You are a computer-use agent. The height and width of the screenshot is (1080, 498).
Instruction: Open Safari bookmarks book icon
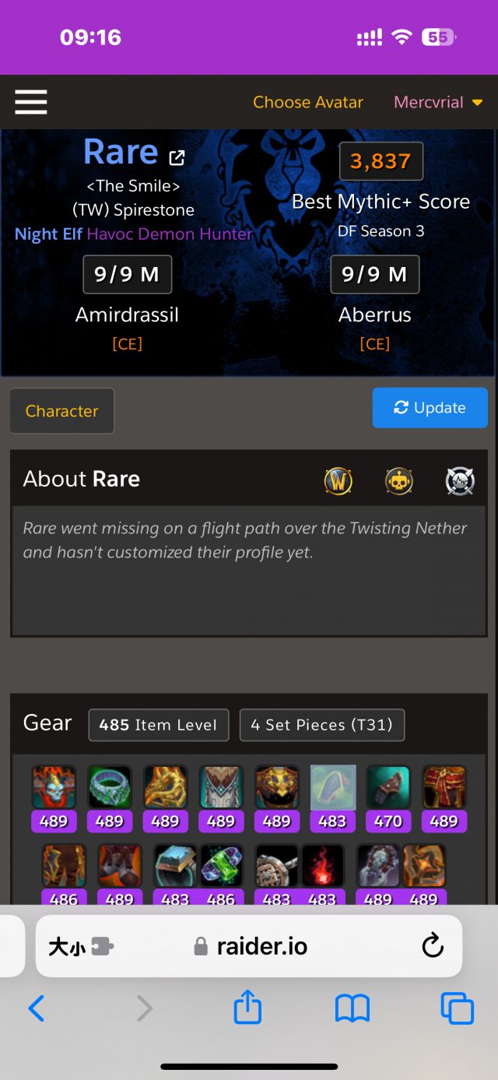tap(352, 1009)
